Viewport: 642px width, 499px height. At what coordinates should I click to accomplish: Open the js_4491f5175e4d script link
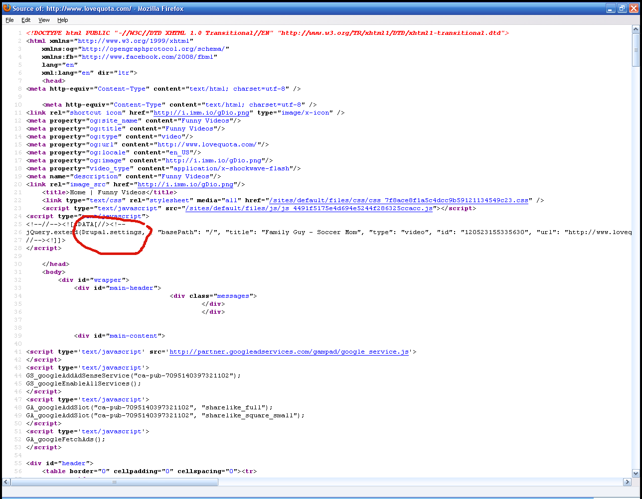[309, 208]
